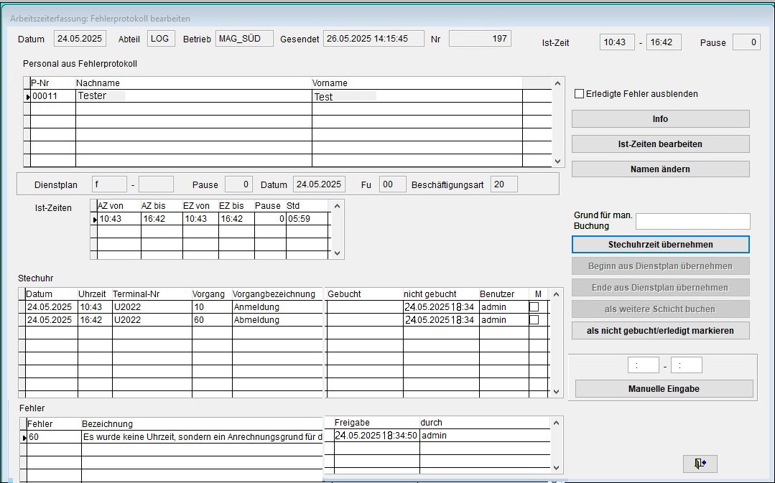Select Nachname cell 'Tester'
Image resolution: width=775 pixels, height=483 pixels.
194,95
